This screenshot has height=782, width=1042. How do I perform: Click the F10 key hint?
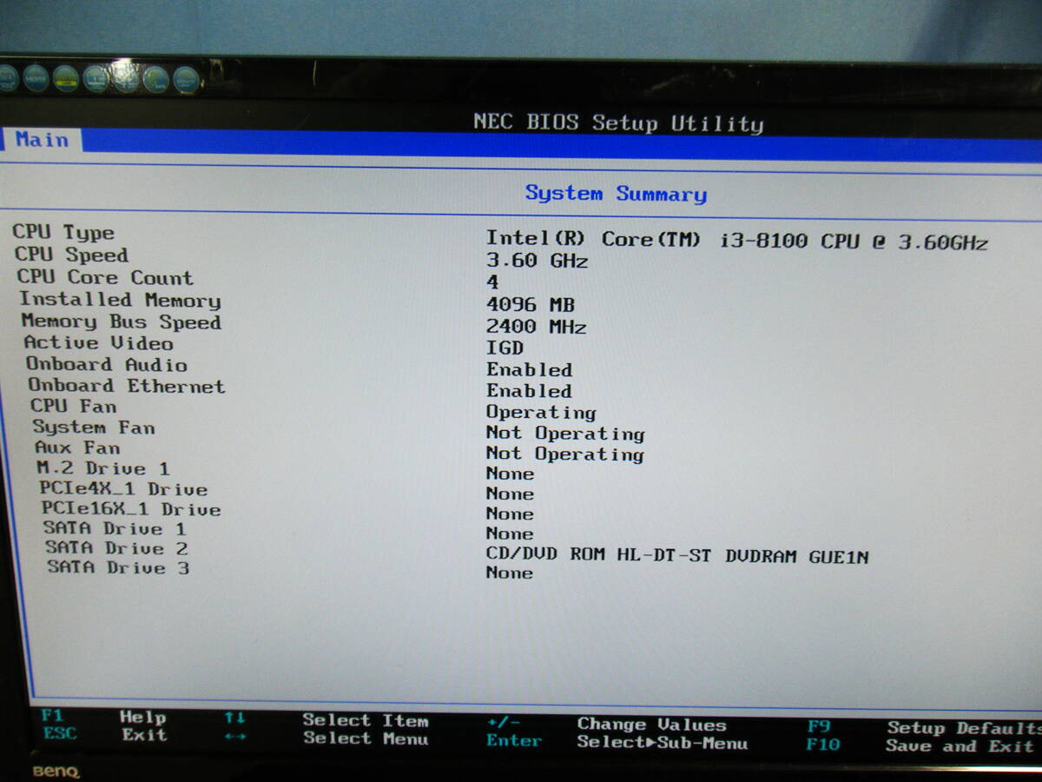[x=823, y=745]
